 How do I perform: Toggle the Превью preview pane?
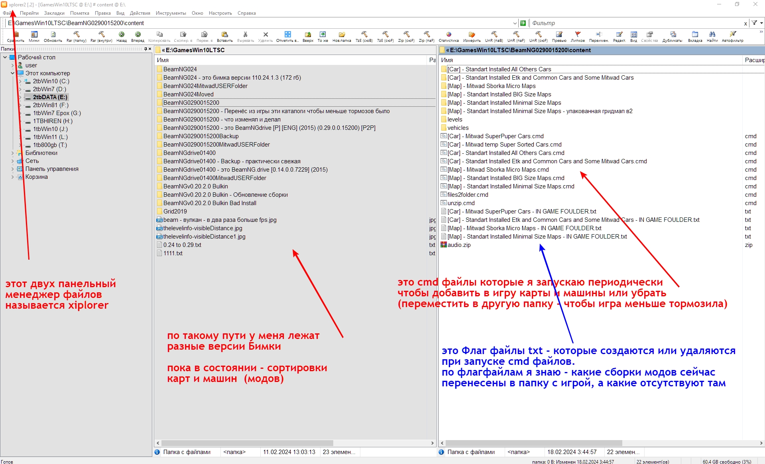pyautogui.click(x=559, y=36)
